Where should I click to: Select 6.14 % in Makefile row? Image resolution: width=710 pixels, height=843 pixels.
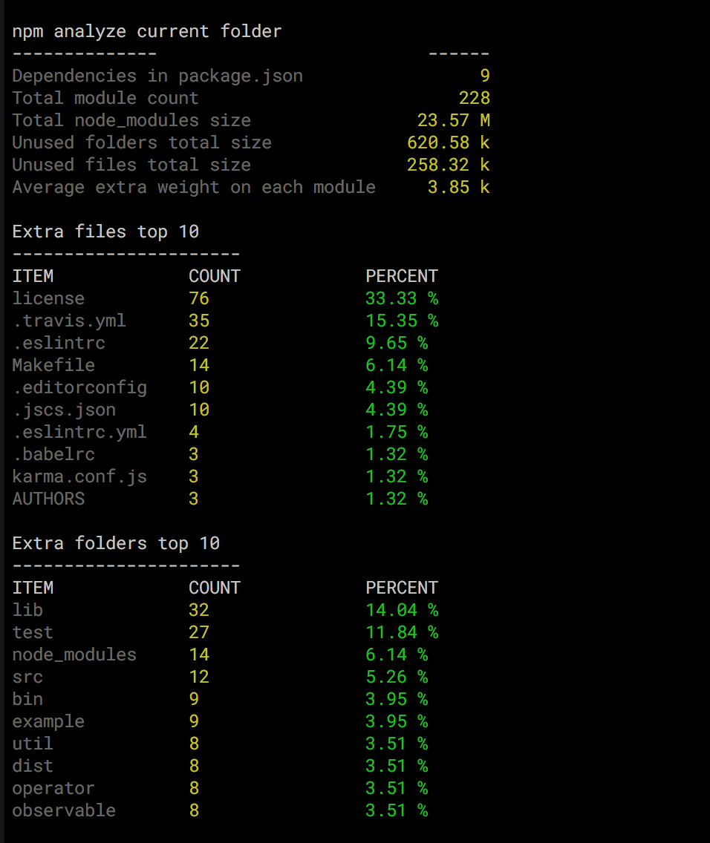pyautogui.click(x=397, y=366)
